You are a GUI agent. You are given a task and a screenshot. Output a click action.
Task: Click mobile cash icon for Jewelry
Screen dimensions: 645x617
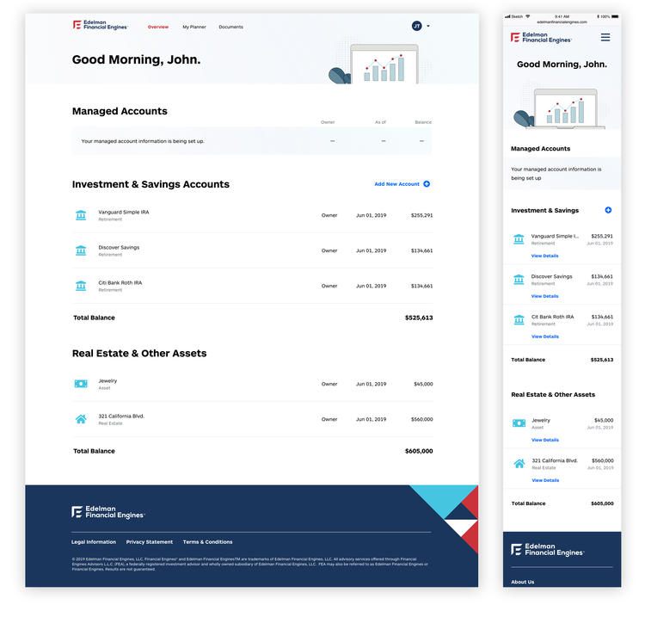point(519,423)
